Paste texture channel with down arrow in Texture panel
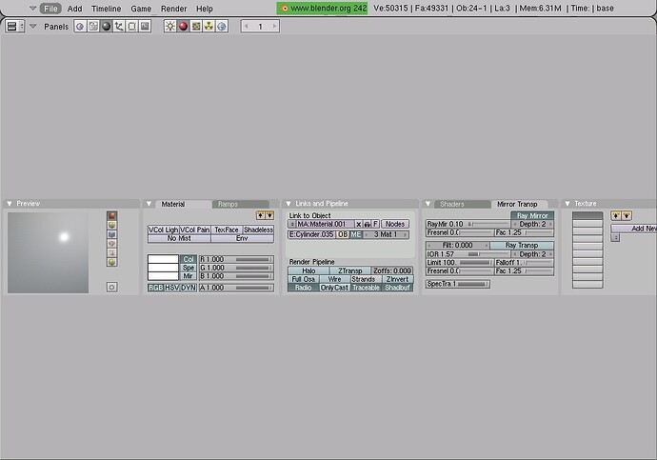Screen dimensions: 657x460 coord(627,216)
